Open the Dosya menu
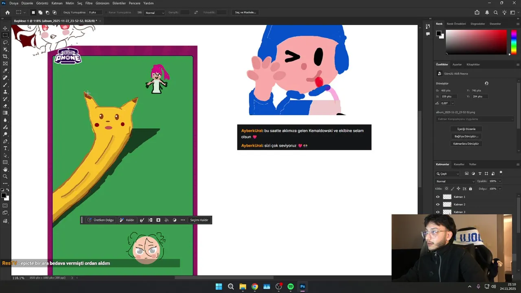521x293 pixels. (14, 3)
